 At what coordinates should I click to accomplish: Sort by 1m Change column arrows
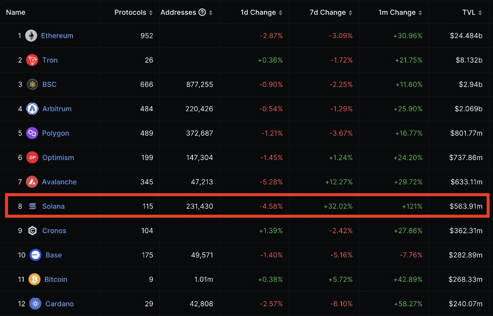tap(420, 13)
